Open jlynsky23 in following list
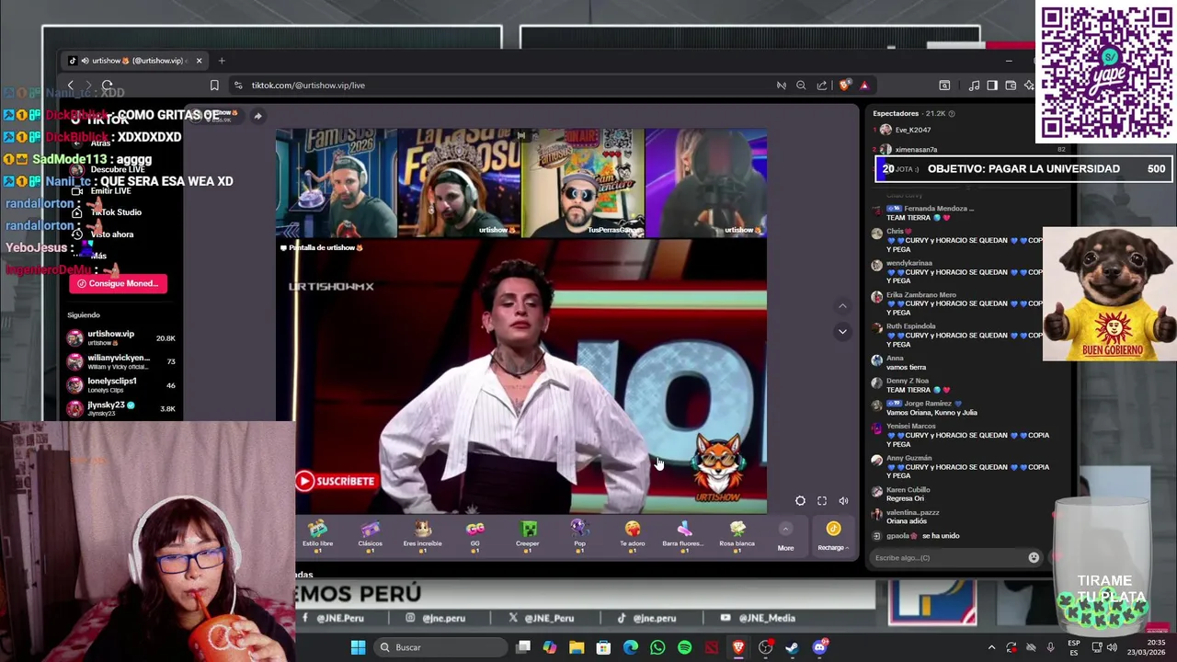This screenshot has width=1177, height=662. click(x=120, y=408)
